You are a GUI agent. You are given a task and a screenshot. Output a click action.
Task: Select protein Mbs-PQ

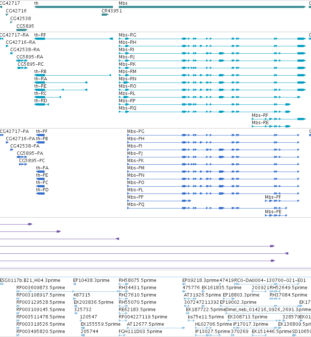coord(207,208)
